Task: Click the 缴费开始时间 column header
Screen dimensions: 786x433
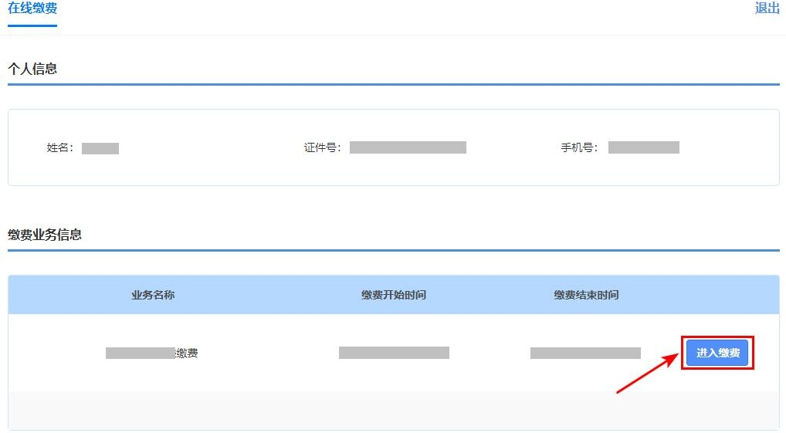Action: click(394, 295)
